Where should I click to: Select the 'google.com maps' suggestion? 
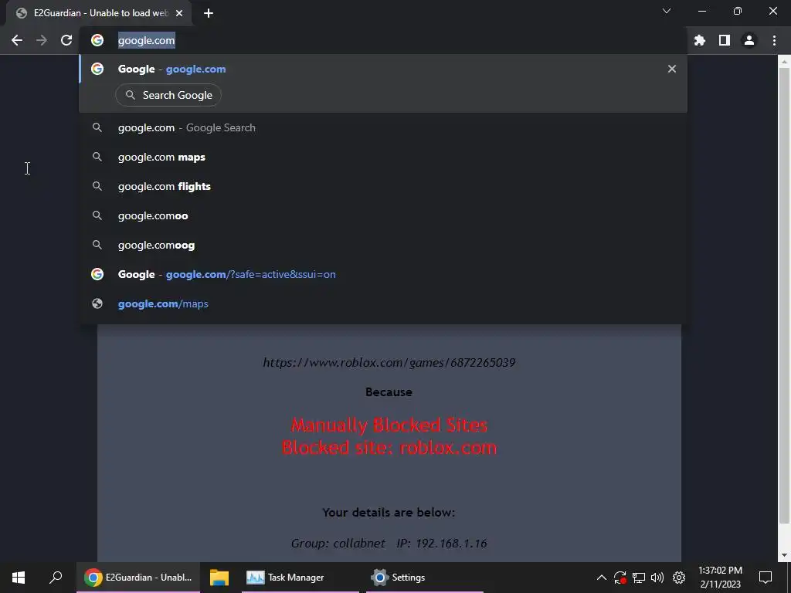383,157
